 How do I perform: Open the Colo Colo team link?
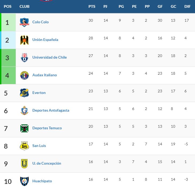click(40, 22)
